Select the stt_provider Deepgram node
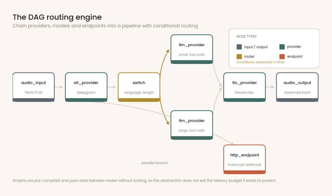The image size is (332, 196). pos(86,87)
